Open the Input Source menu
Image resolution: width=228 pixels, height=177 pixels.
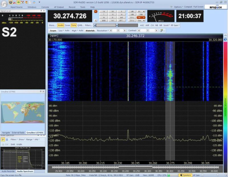(x=17, y=7)
